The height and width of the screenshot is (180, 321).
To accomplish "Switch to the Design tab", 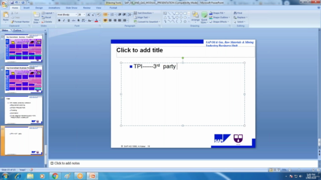I will click(x=39, y=8).
